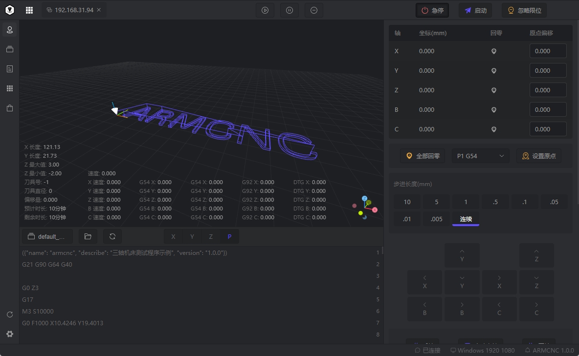Click 全部回零 home all button
Viewport: 579px width, 356px height.
(423, 156)
